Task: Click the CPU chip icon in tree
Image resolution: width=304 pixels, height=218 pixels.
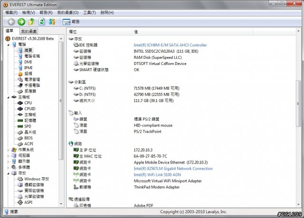Action: coord(20,103)
